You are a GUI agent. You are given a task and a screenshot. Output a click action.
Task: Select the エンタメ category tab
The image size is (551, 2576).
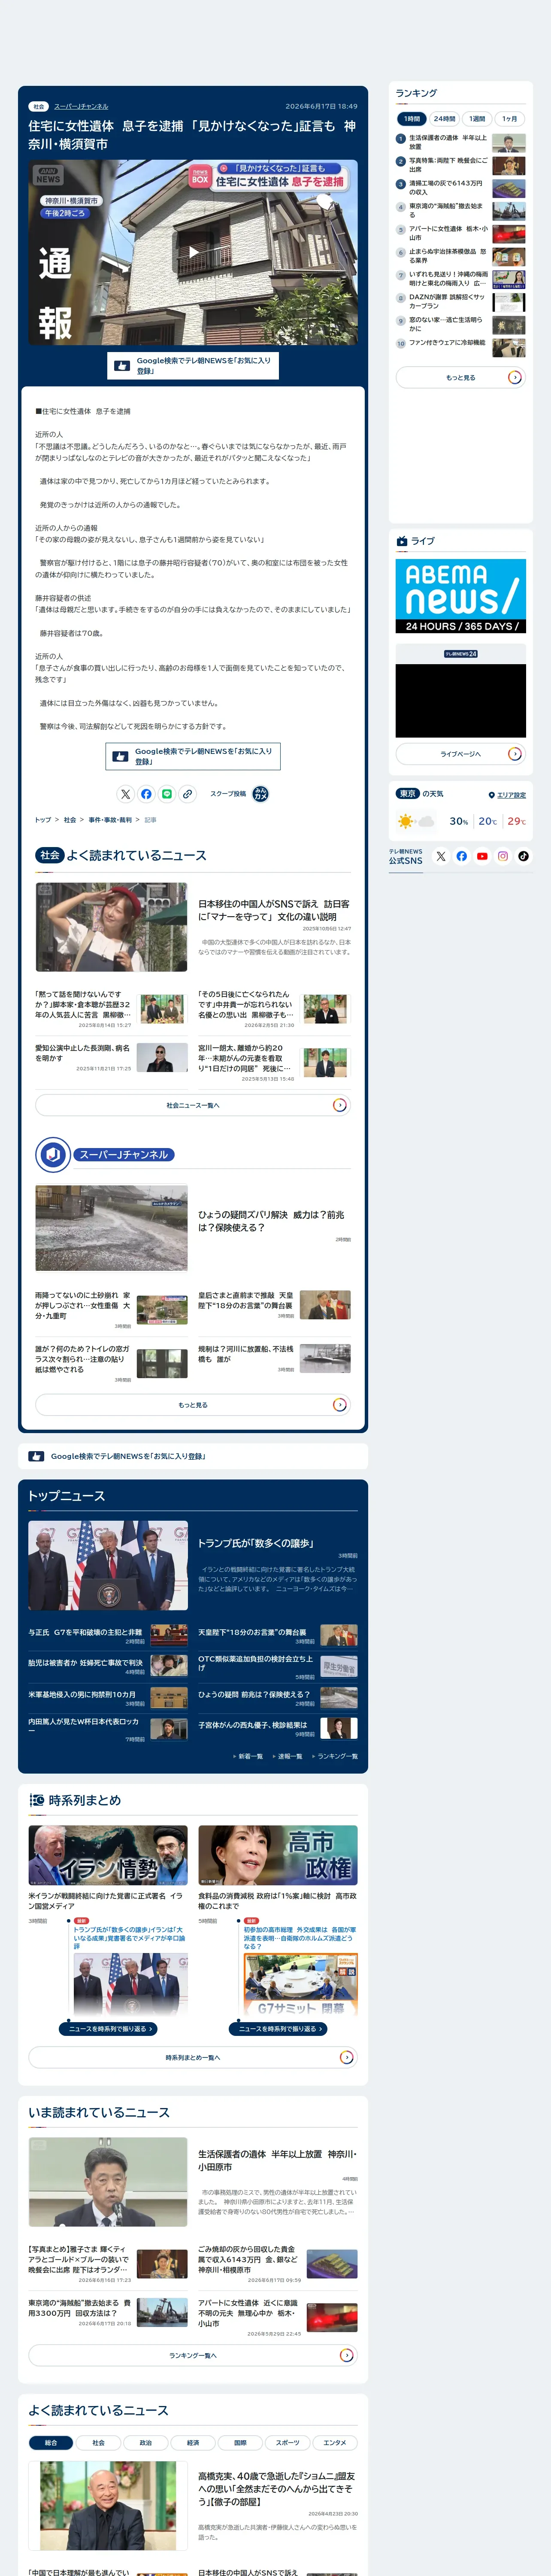point(335,2442)
